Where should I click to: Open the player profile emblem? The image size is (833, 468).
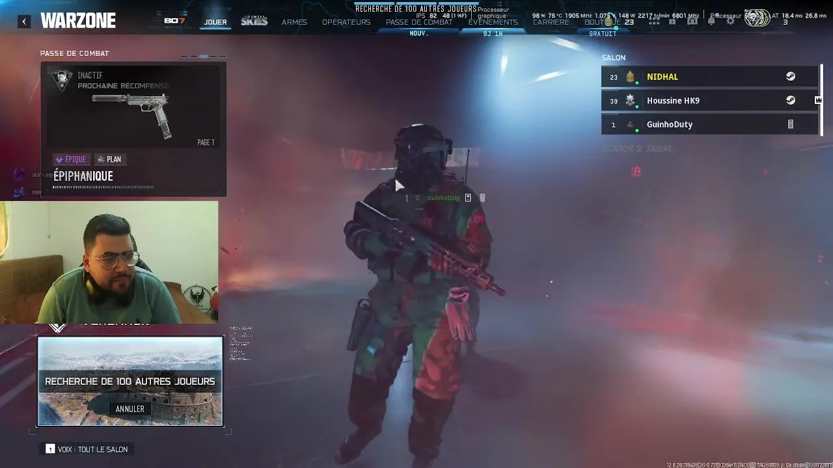pos(757,18)
